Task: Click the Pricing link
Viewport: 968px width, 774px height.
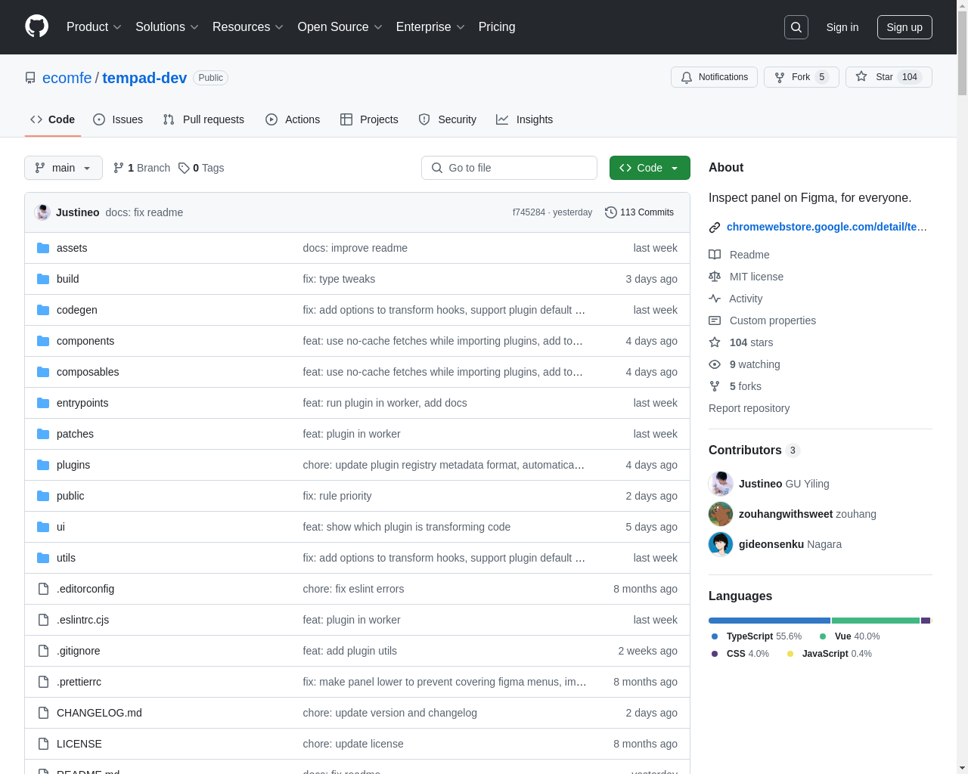Action: pyautogui.click(x=497, y=27)
